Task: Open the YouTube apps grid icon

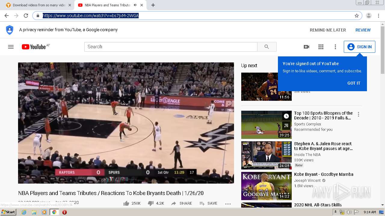Action: [x=321, y=47]
